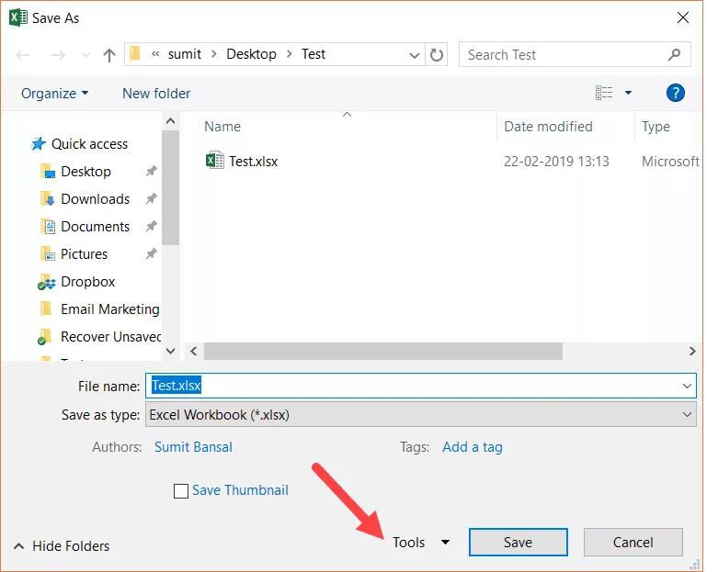Sort by the Name column header
The width and height of the screenshot is (718, 572).
click(x=222, y=126)
